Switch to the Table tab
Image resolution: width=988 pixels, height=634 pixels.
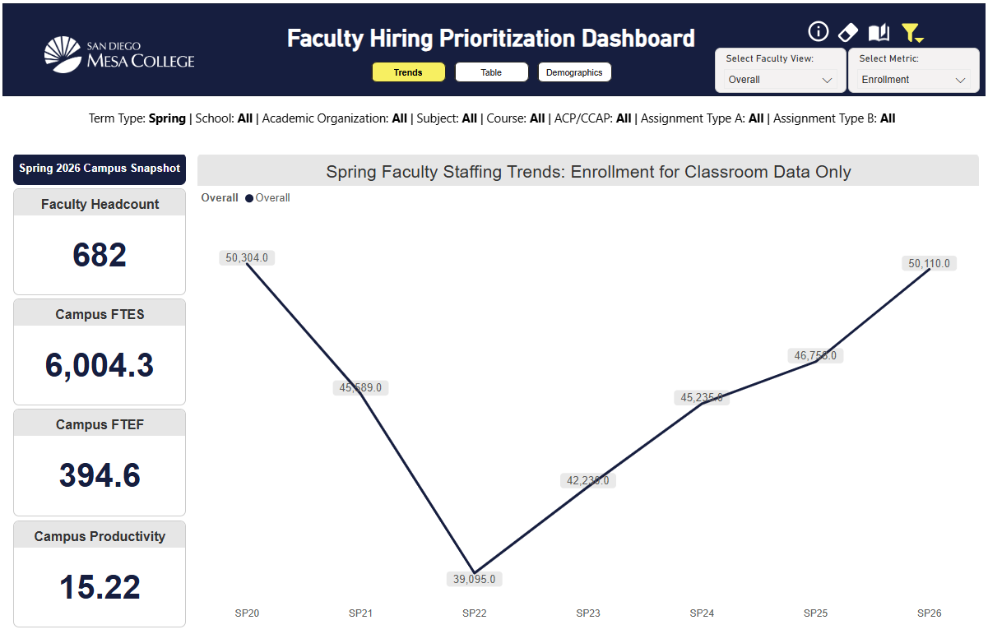coord(491,72)
